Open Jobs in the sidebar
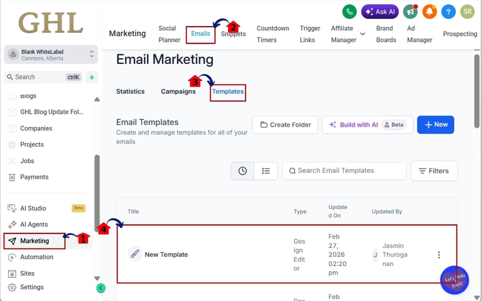This screenshot has height=301, width=482. click(27, 161)
